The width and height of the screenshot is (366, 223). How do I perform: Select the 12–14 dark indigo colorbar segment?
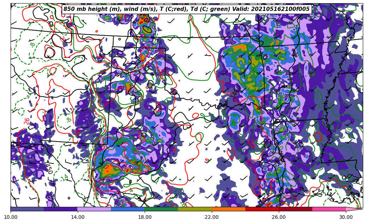tap(61, 209)
